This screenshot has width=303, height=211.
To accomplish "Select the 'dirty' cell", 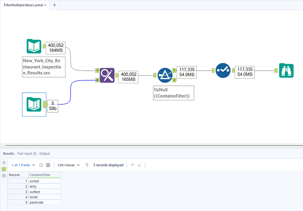I will tap(44, 187).
